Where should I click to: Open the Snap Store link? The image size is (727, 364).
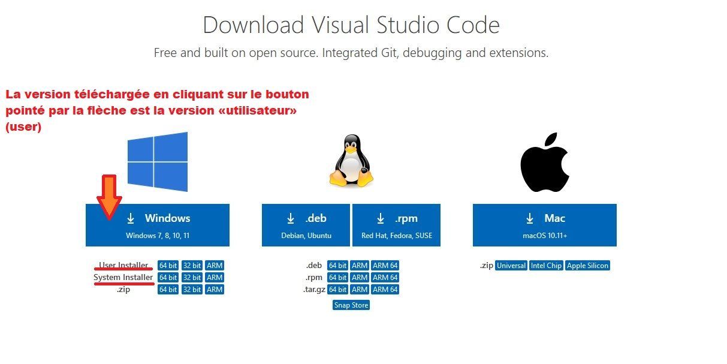(351, 305)
